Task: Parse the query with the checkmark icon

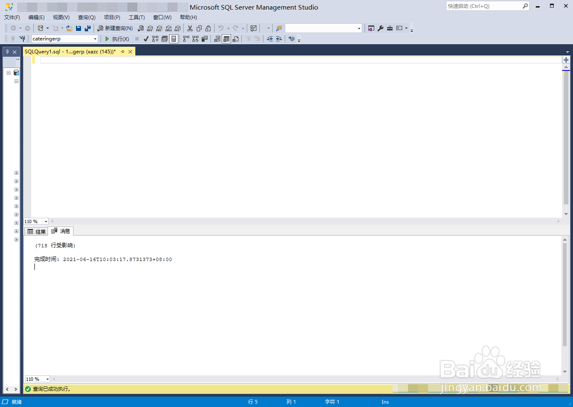Action: point(146,39)
